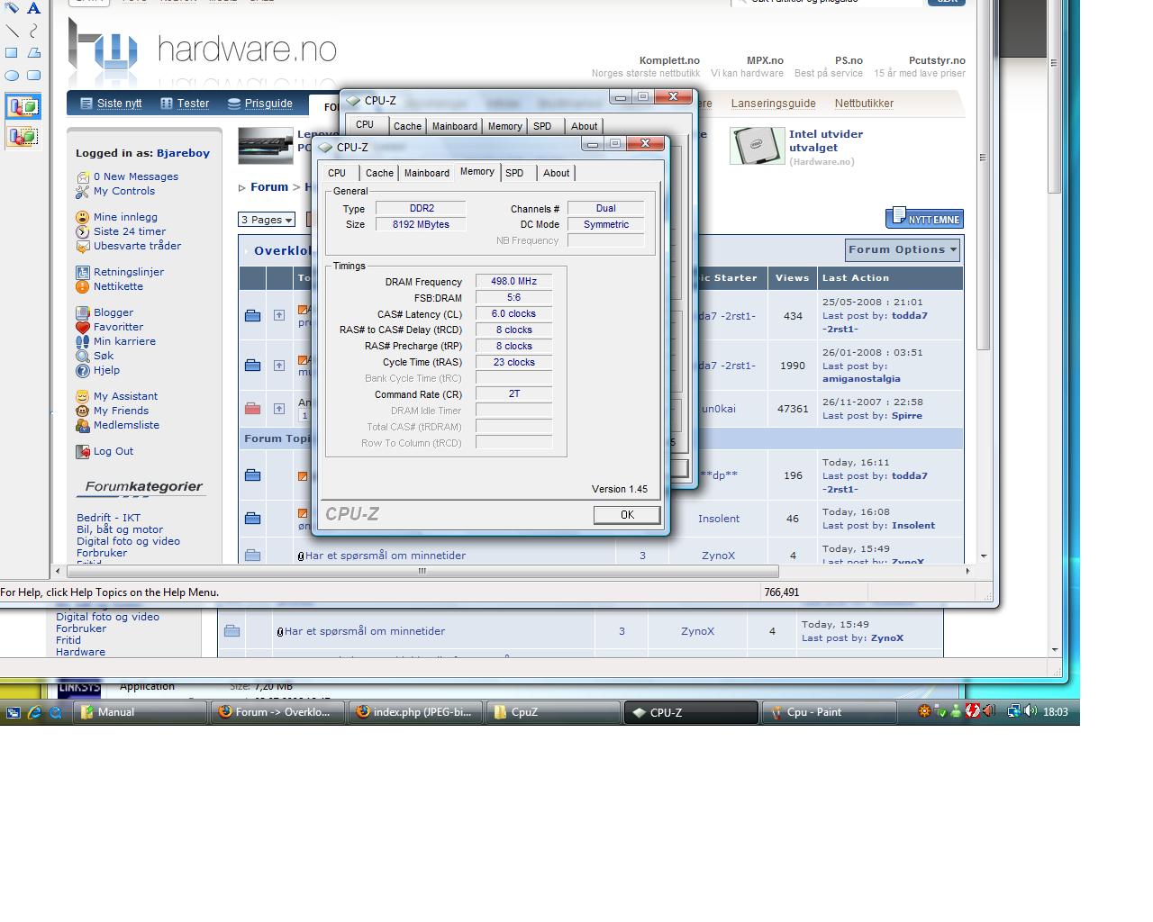Click the pinned arrow icon in the 1990 views row

pyautogui.click(x=279, y=366)
